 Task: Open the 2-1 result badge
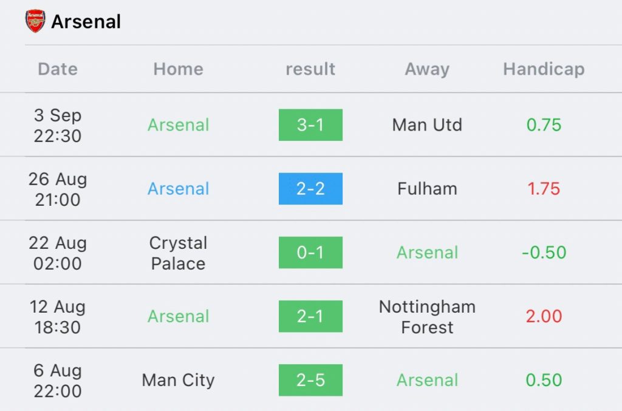point(310,316)
